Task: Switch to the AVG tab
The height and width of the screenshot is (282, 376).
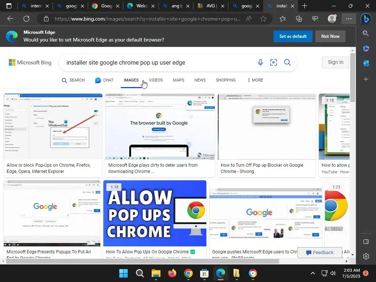Action: tap(210, 6)
